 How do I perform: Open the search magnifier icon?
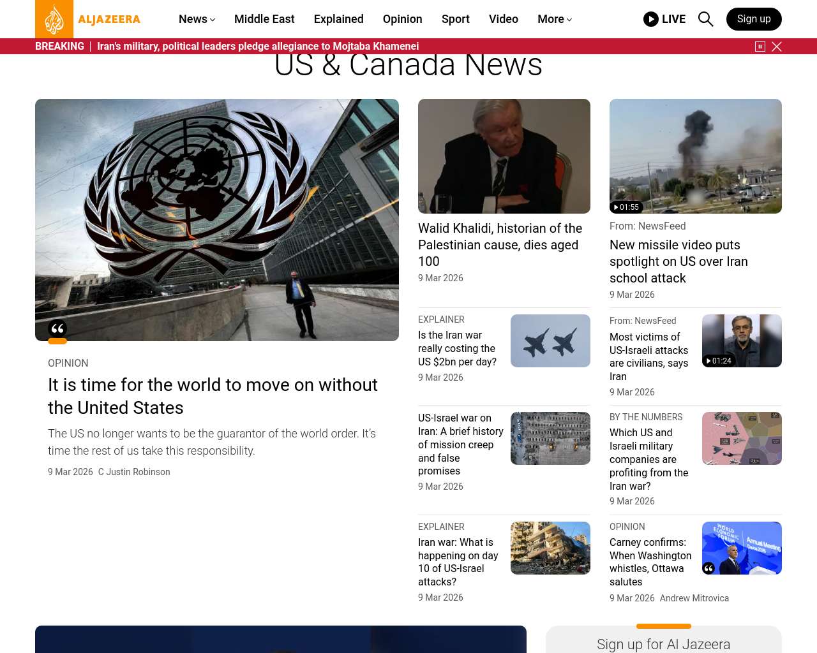705,19
